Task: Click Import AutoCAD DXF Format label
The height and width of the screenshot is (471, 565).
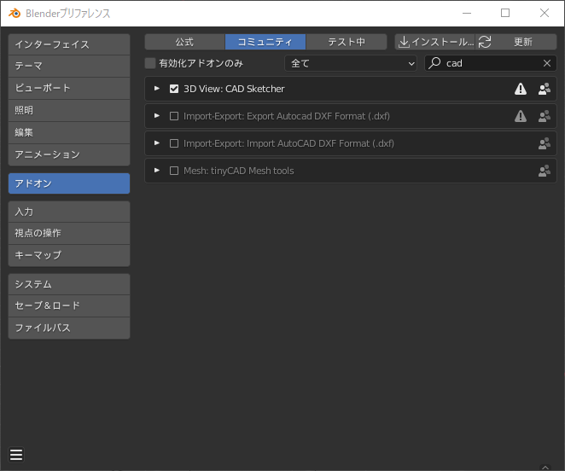Action: (x=288, y=143)
